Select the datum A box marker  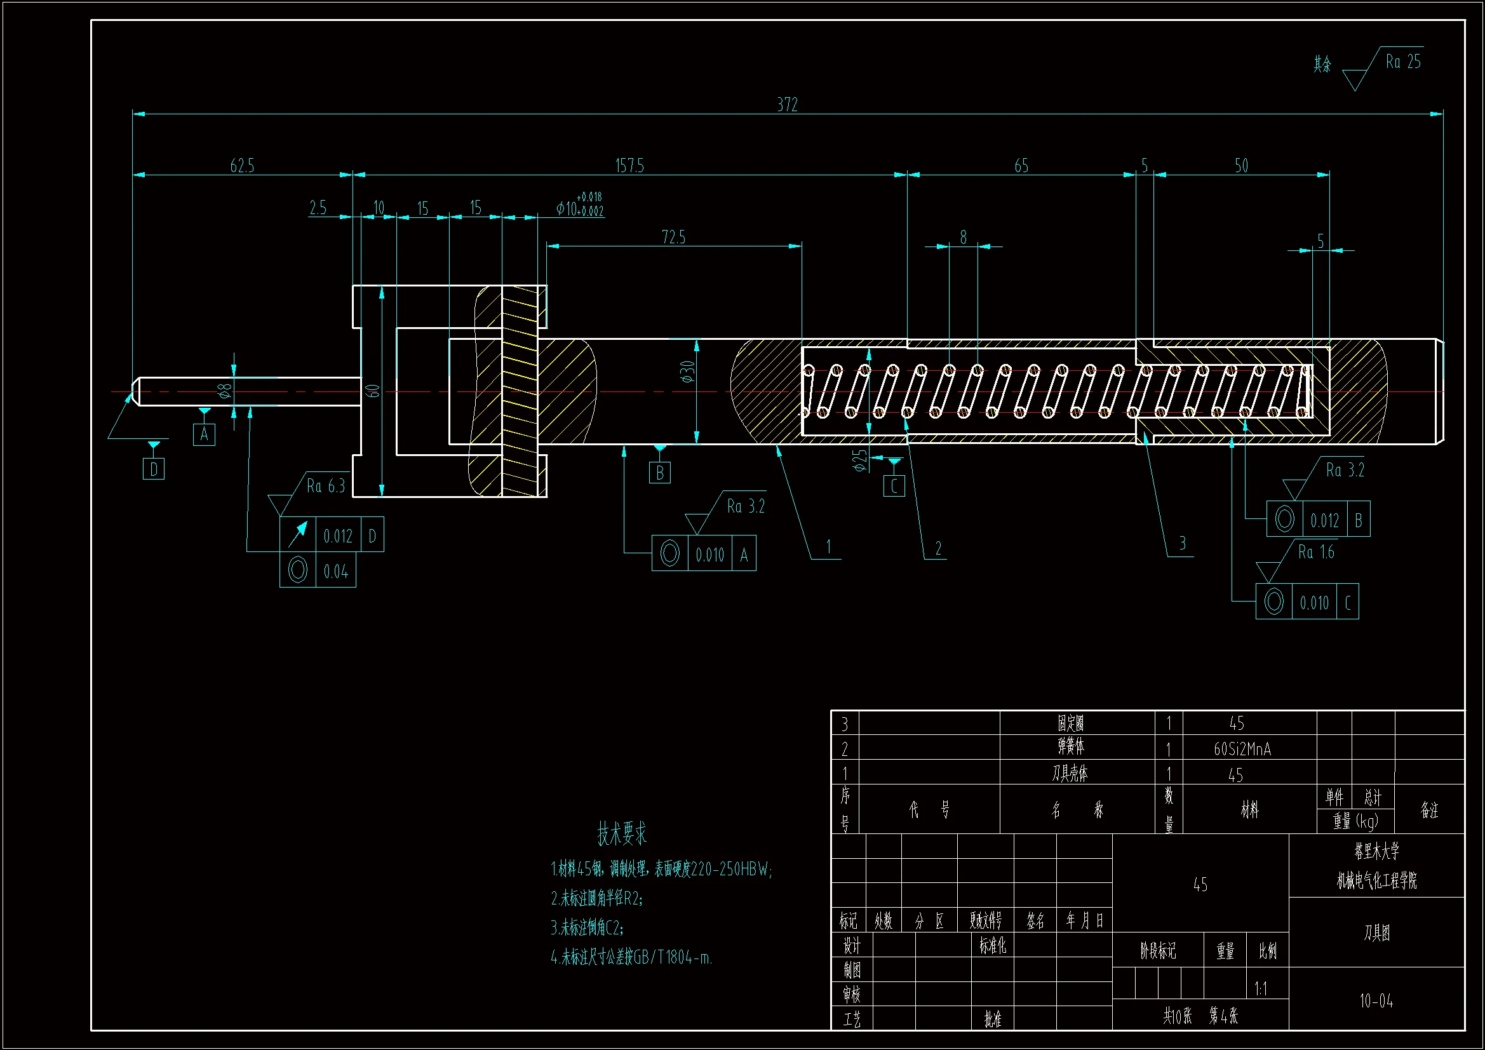204,434
